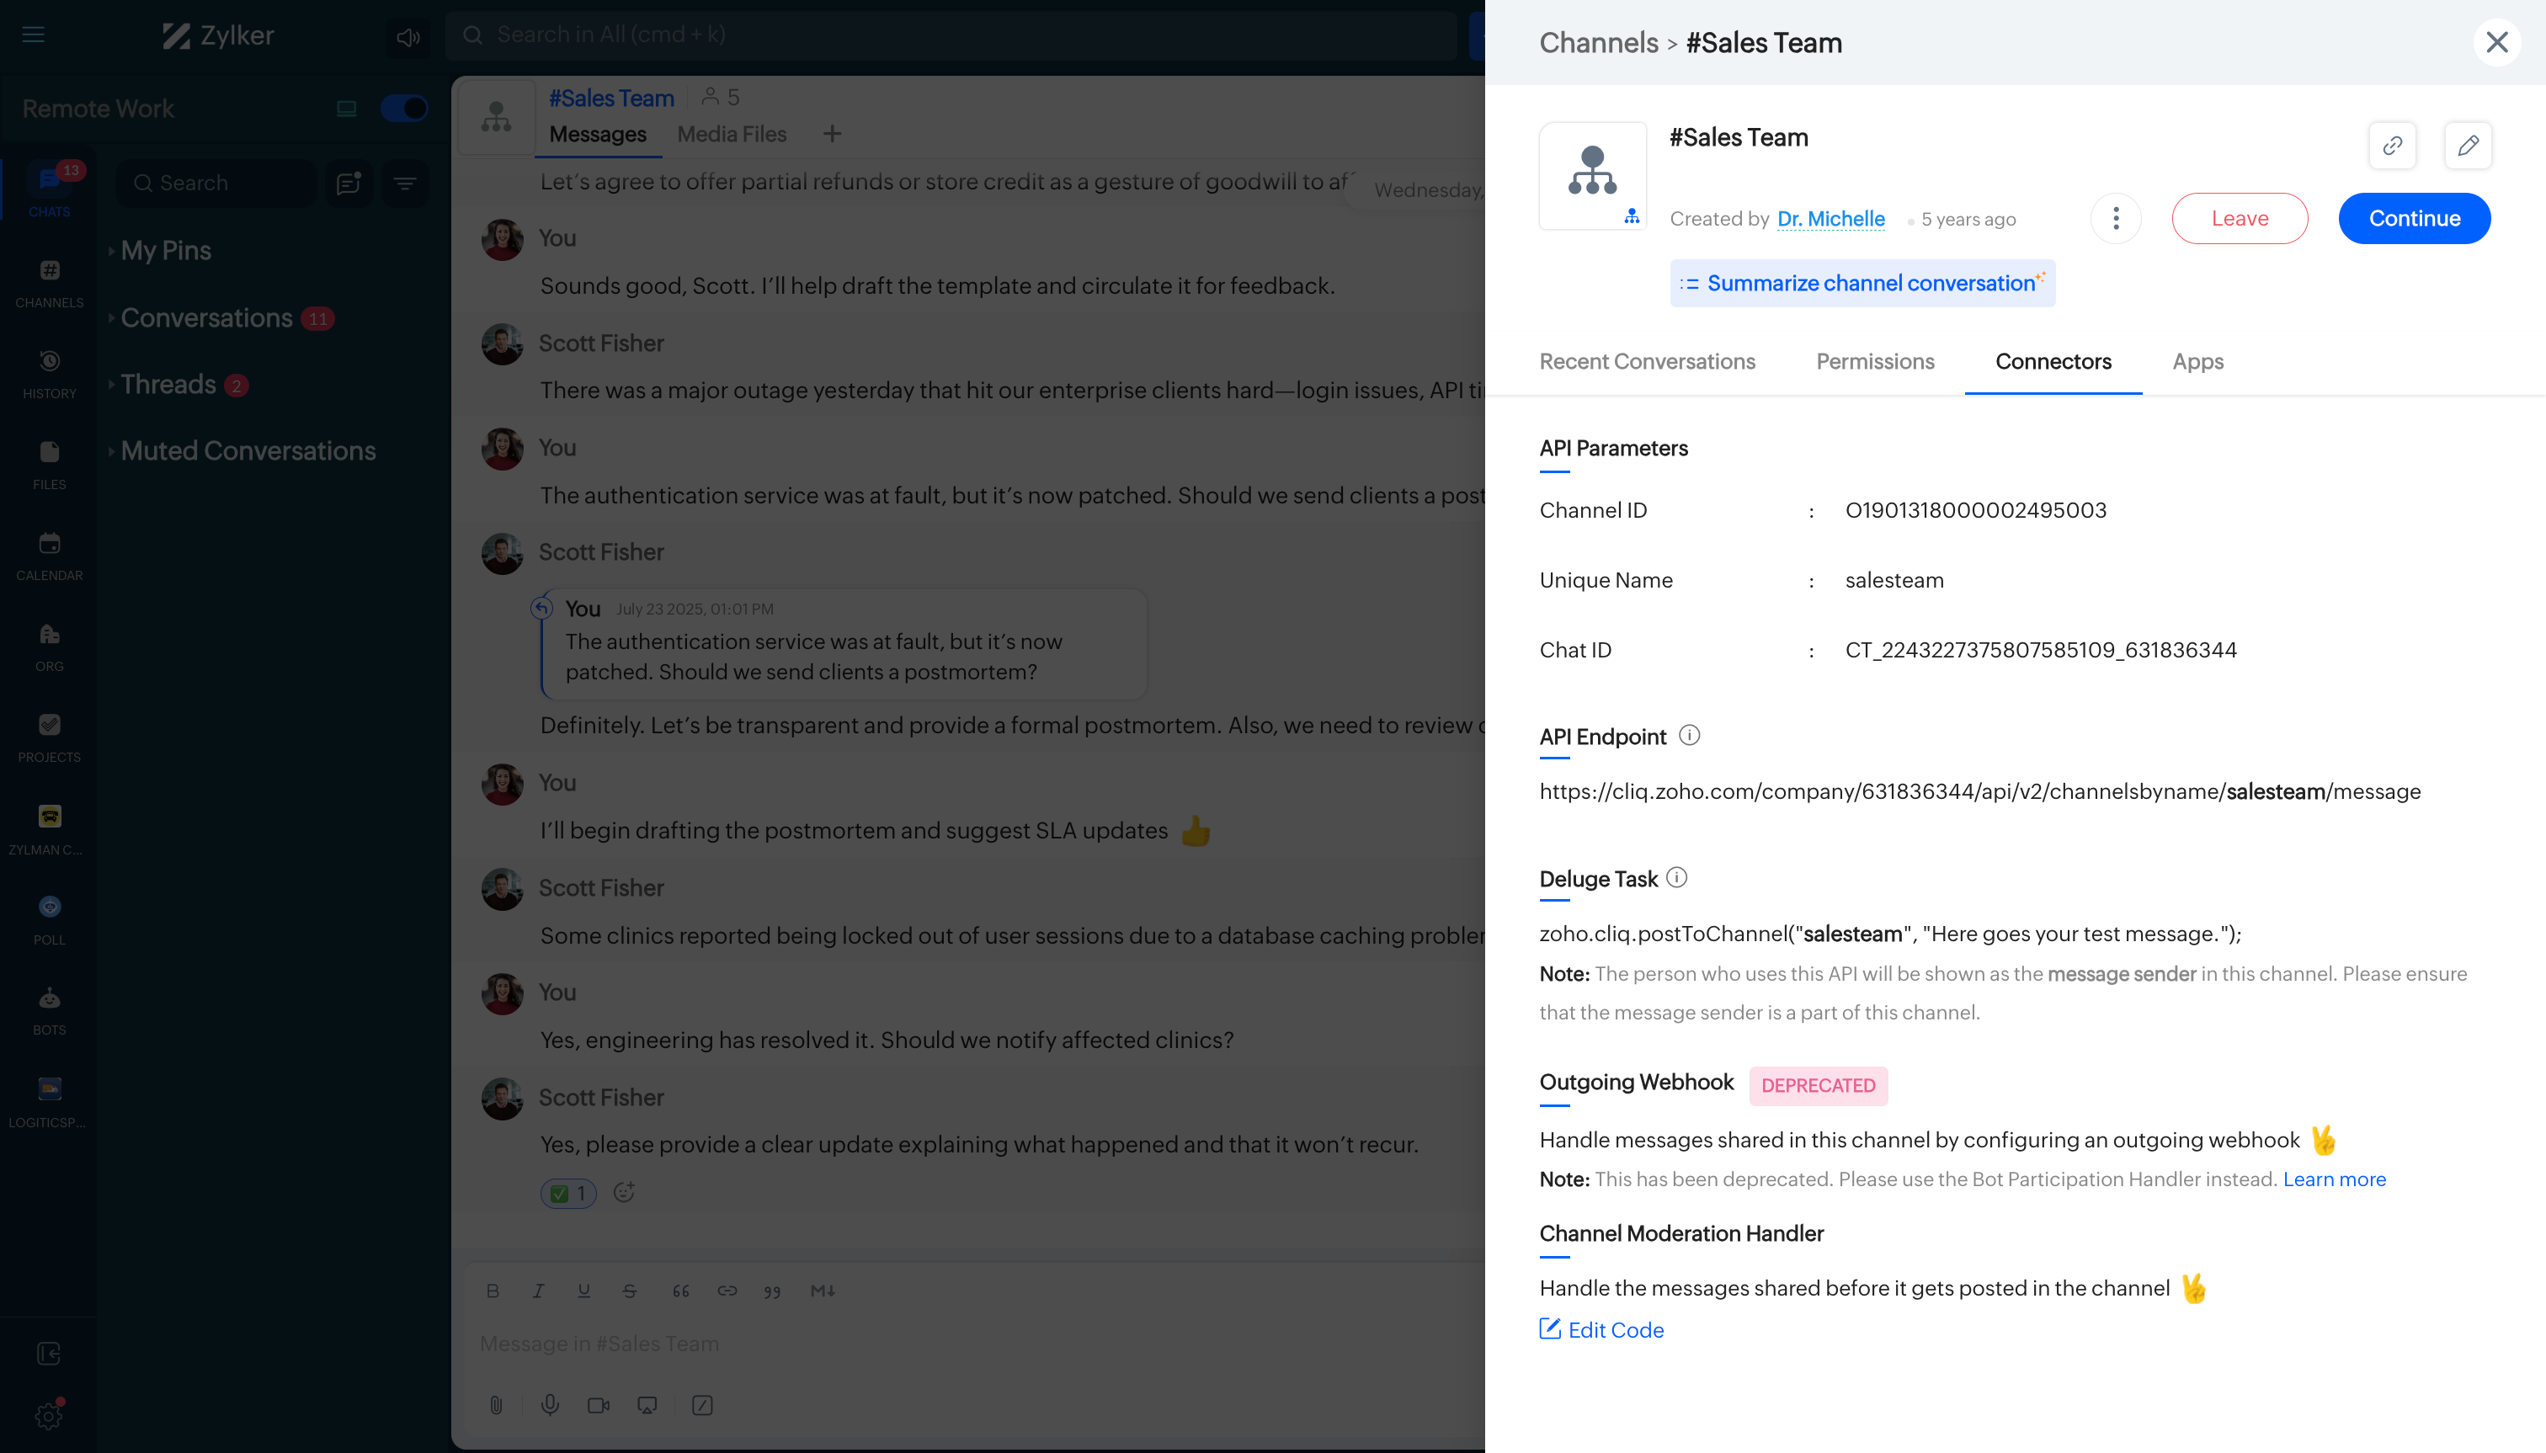Click the speaker announcement icon

click(407, 37)
